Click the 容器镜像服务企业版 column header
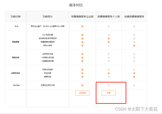The width and height of the screenshot is (162, 114). click(82, 16)
